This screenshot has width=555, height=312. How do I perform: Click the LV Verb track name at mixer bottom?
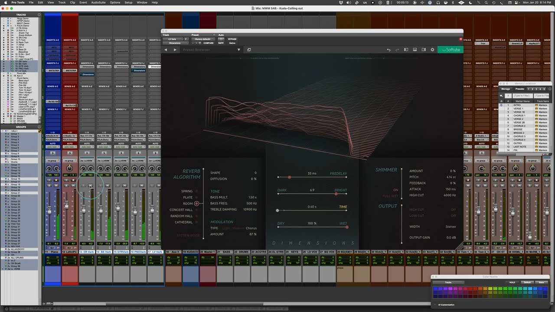[156, 252]
